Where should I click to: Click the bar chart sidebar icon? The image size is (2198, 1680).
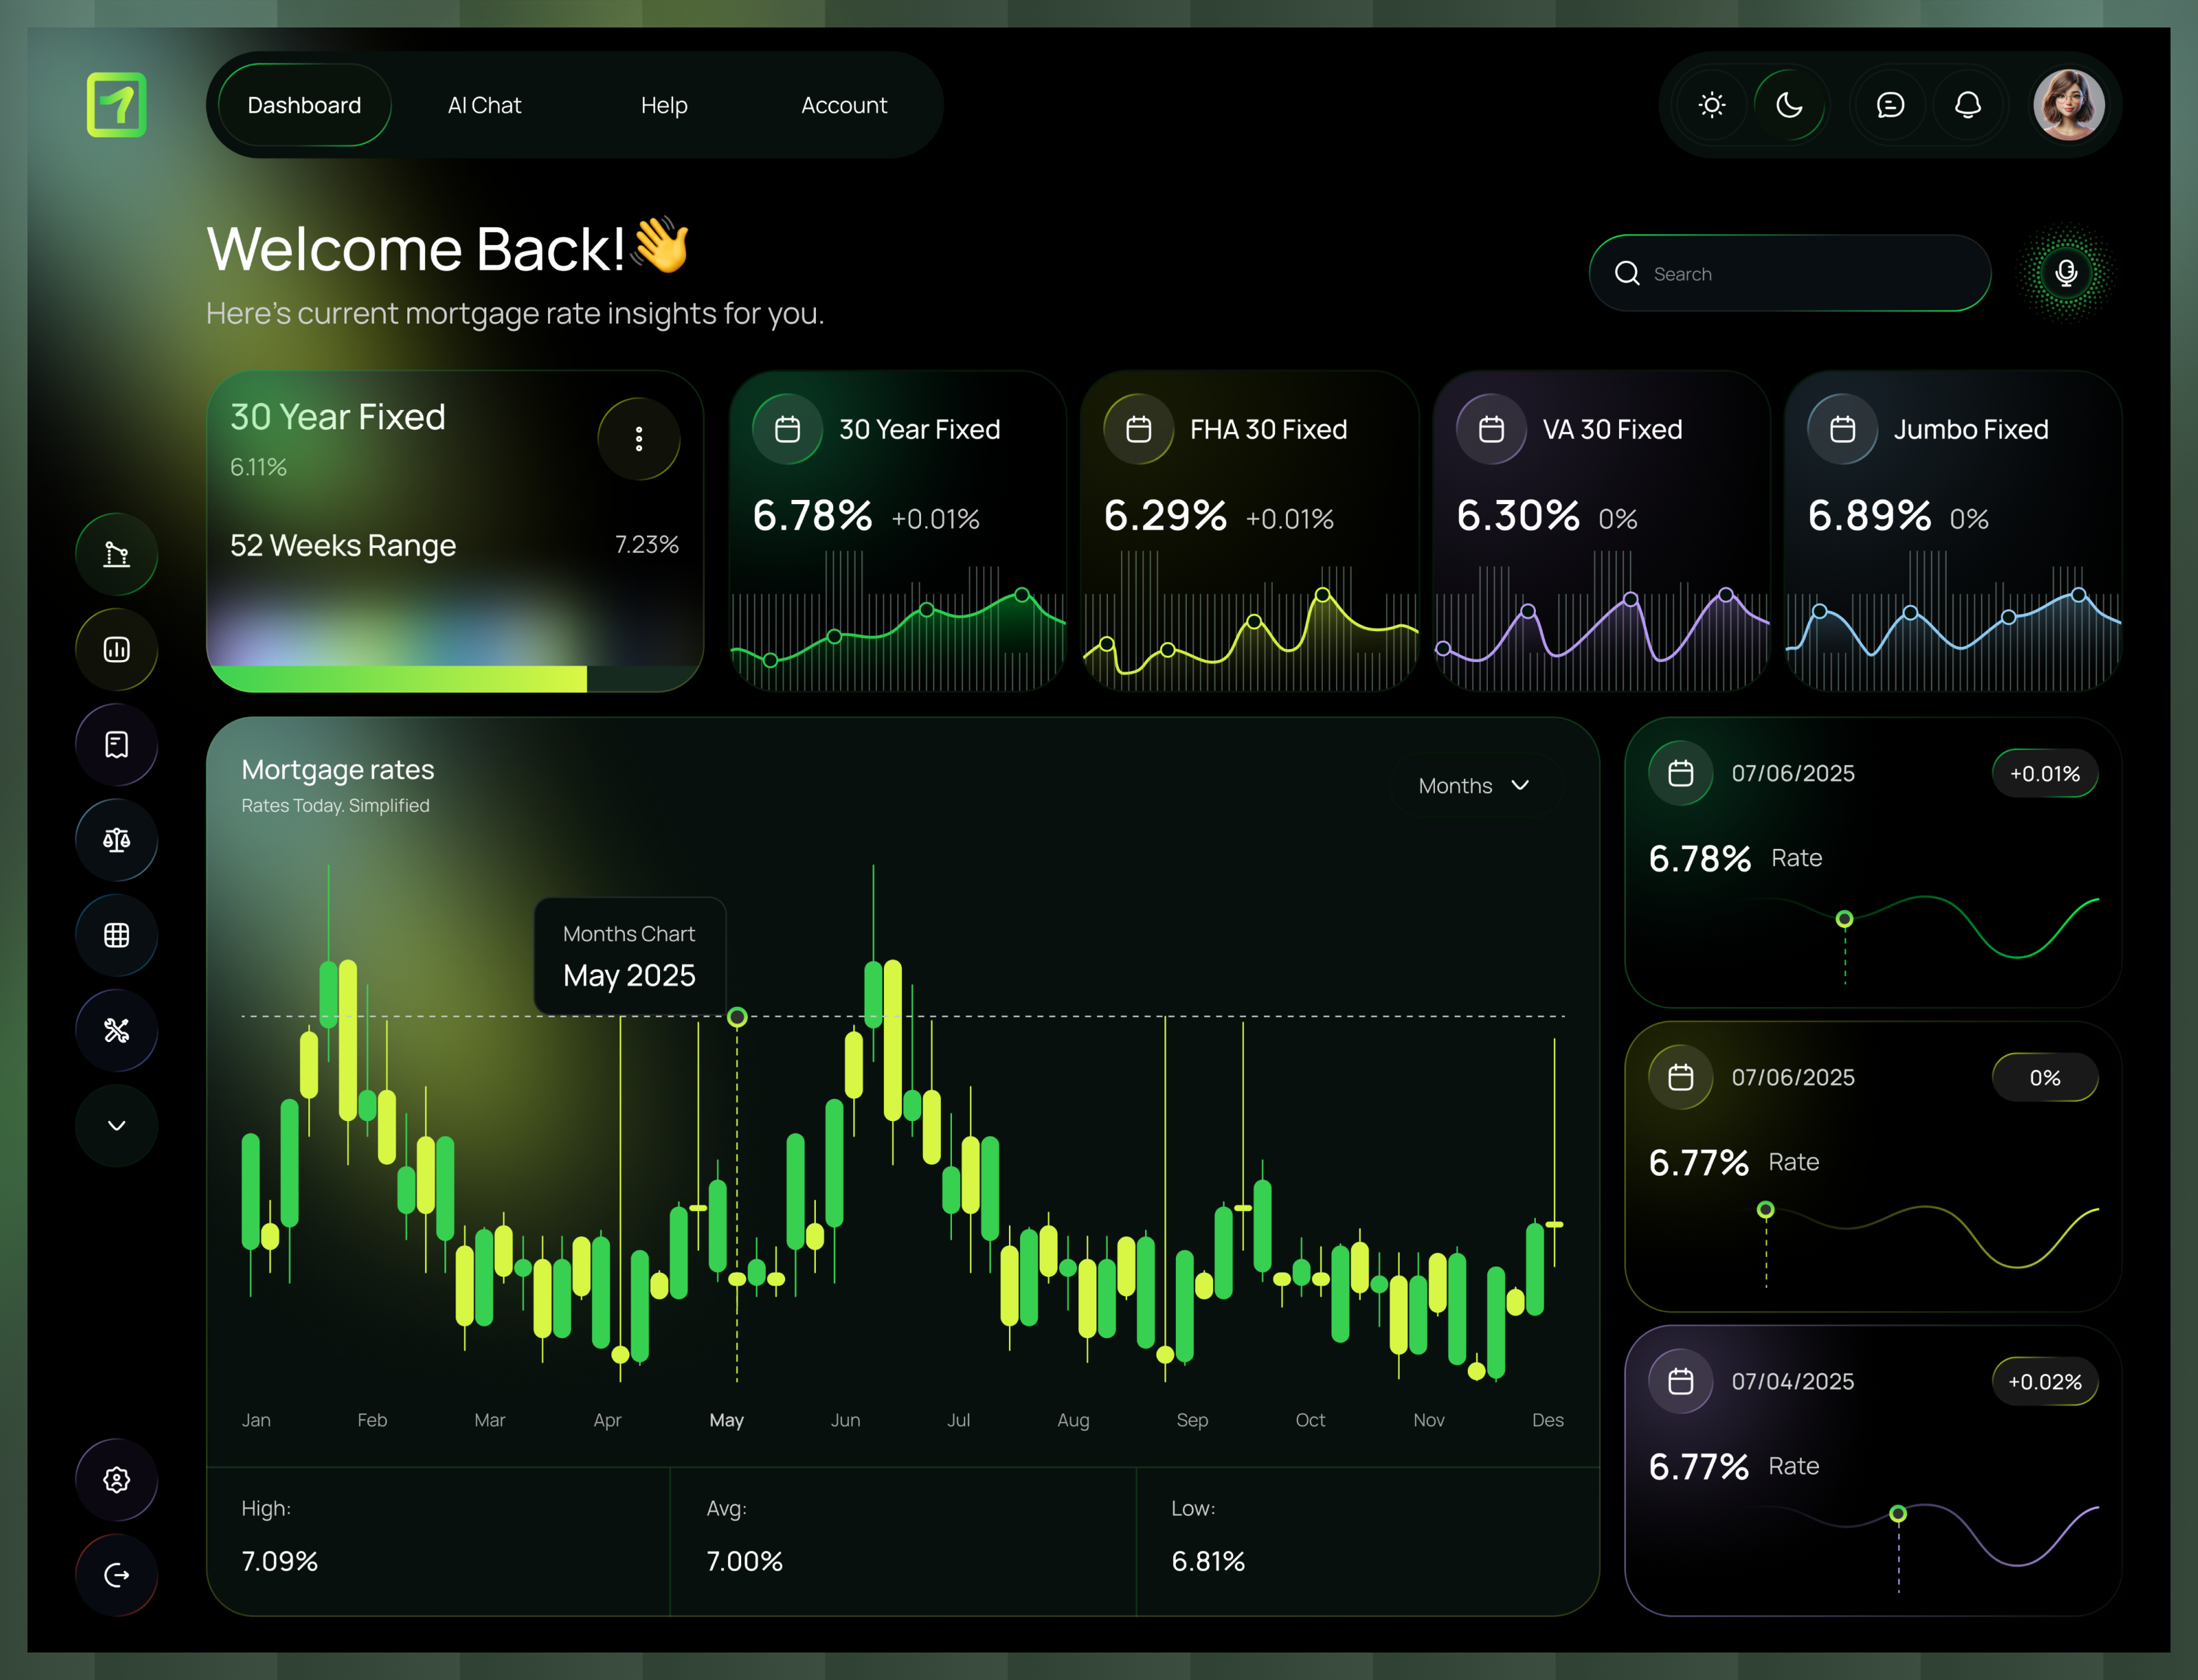[116, 650]
